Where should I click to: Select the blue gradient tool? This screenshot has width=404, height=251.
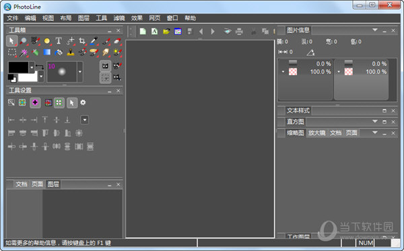47,52
